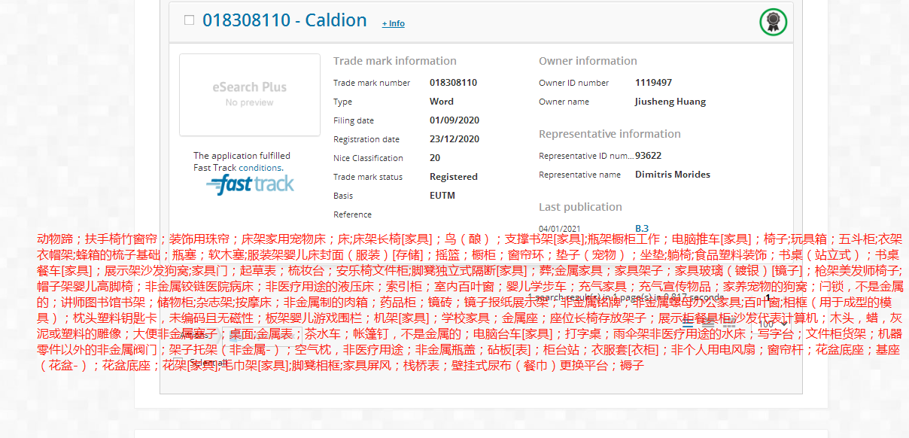Click the Owner ID number 1119497
This screenshot has width=909, height=438.
click(x=653, y=83)
